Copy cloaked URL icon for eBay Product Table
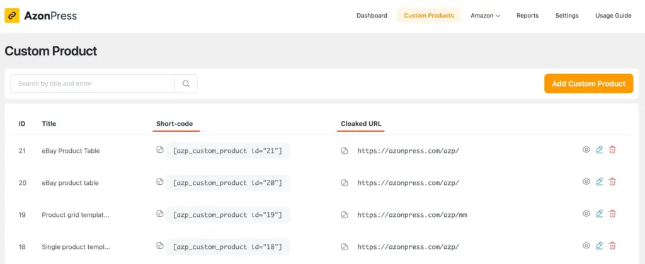Viewport: 645px width, 264px height. pyautogui.click(x=345, y=151)
